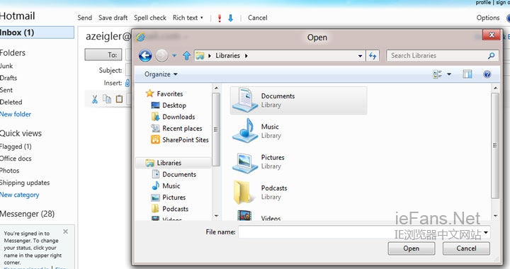This screenshot has width=510, height=269.
Task: Open Deleted folder in Hotmail
Action: [x=11, y=102]
